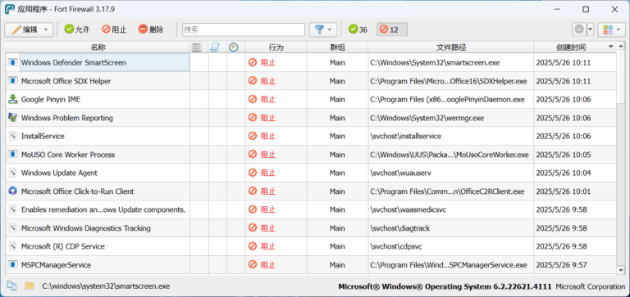Click the Office Click-to-Run Client icon
This screenshot has width=630, height=297.
tap(13, 191)
